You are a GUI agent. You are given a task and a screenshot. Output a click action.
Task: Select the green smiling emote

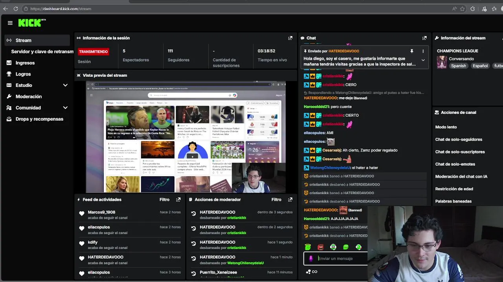[346, 247]
